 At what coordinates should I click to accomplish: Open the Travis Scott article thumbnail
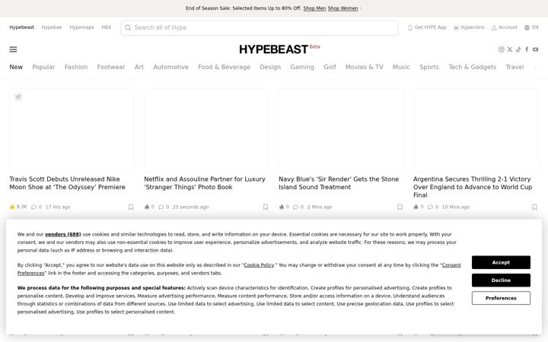(72, 130)
